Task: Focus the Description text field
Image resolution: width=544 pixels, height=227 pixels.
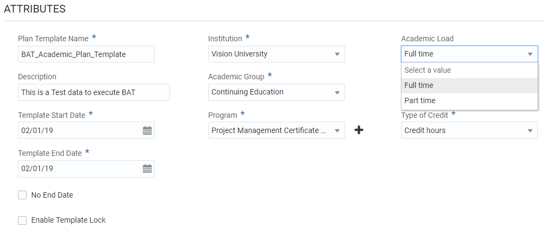Action: [93, 92]
